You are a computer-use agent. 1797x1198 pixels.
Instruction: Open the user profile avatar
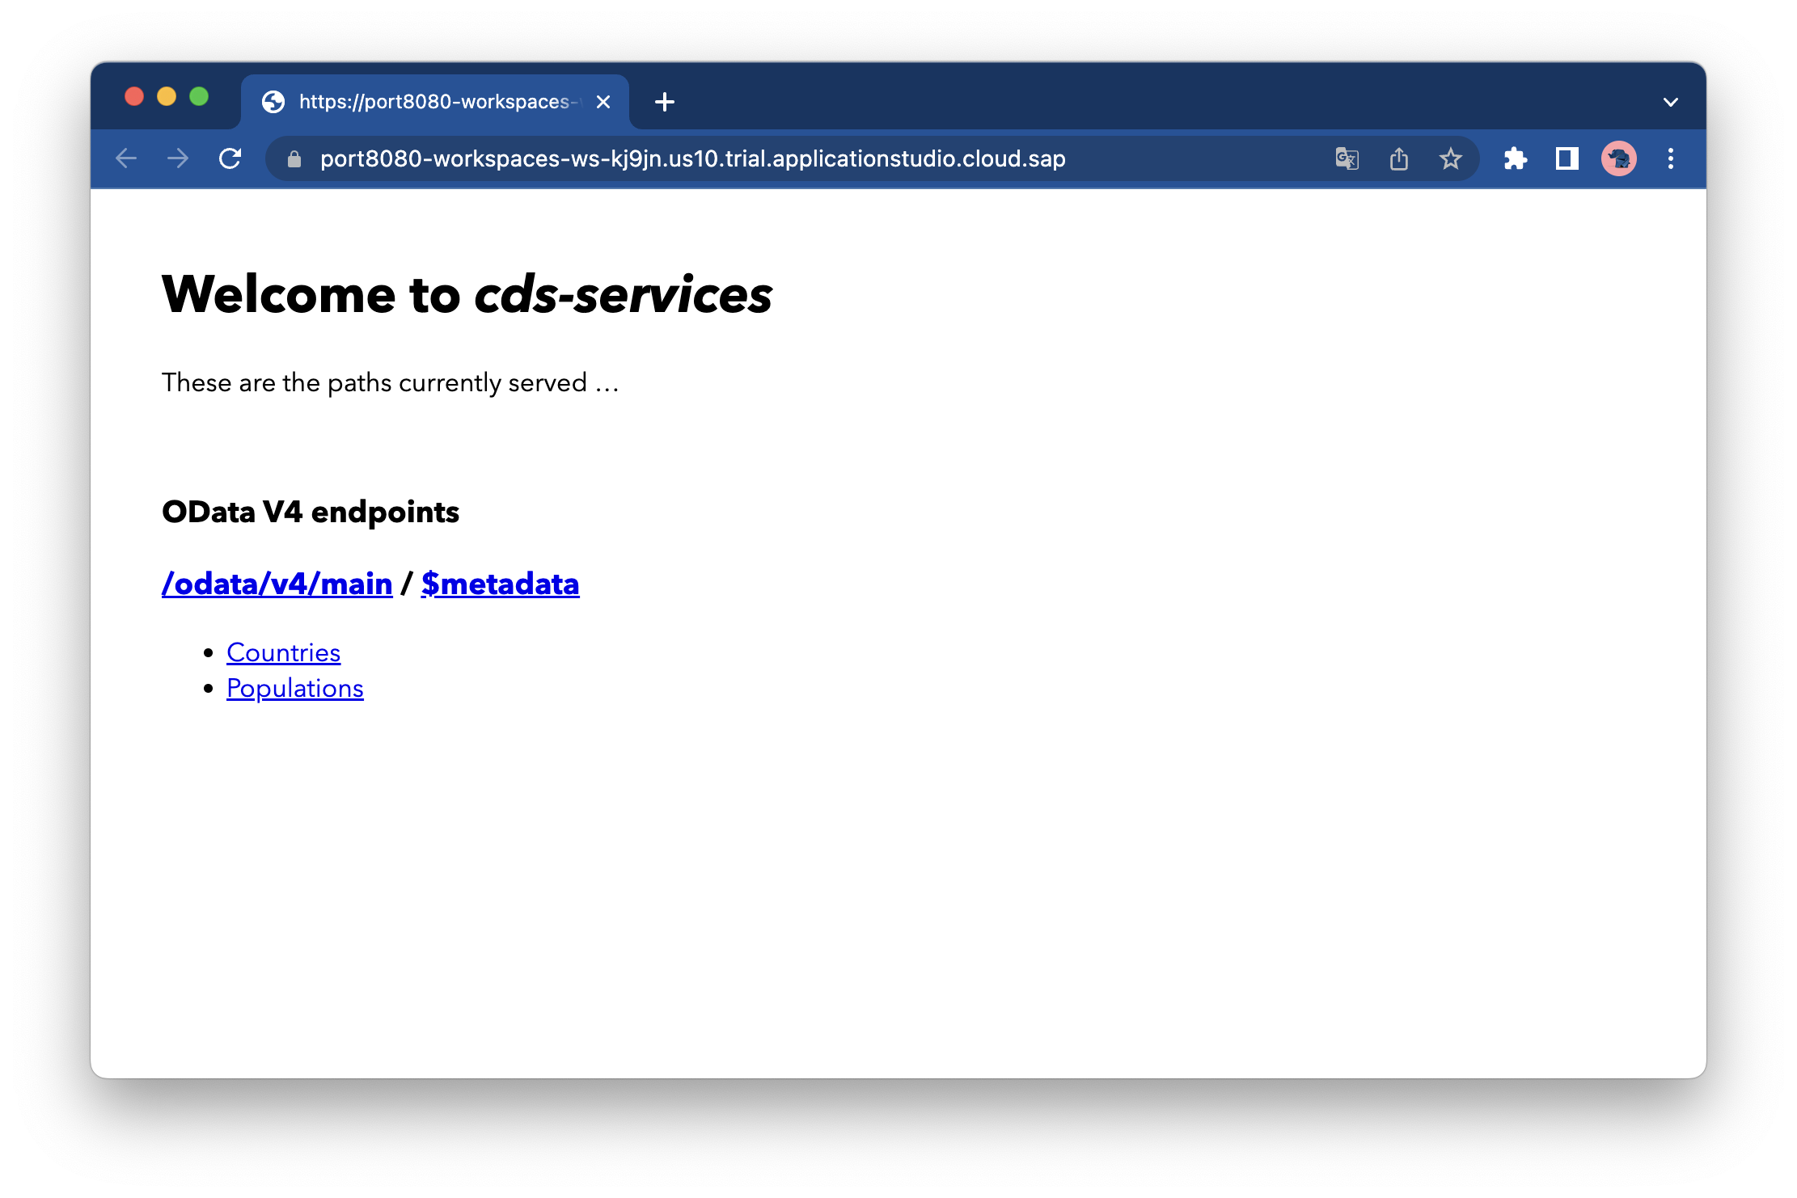[1618, 158]
